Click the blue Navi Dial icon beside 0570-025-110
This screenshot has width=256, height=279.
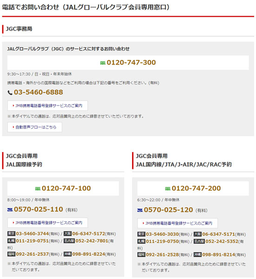click(x=10, y=210)
